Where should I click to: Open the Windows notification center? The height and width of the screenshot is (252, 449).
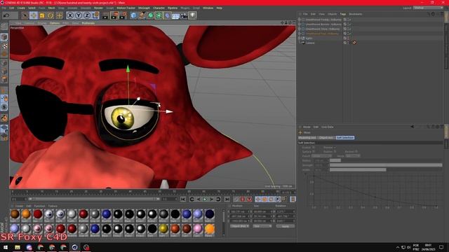pos(441,247)
